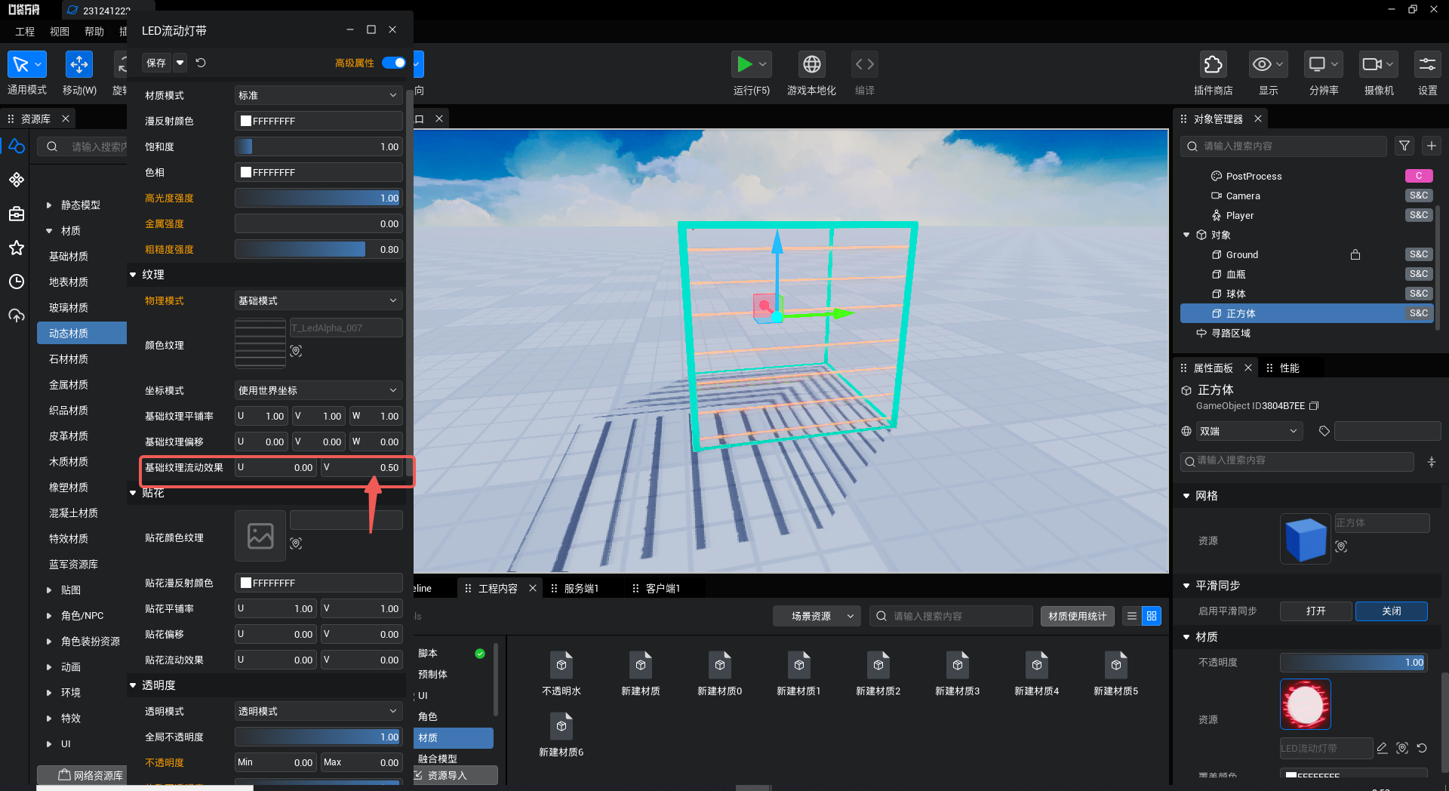Screen dimensions: 1449x791
Task: Select the Move (W) tool
Action: [79, 64]
